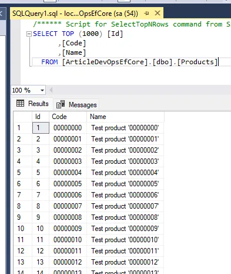Select Code cell '00000011'

pyautogui.click(x=68, y=251)
